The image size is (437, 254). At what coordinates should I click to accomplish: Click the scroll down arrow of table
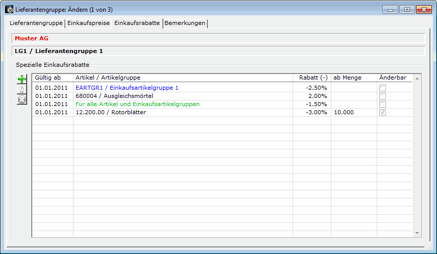pyautogui.click(x=417, y=233)
